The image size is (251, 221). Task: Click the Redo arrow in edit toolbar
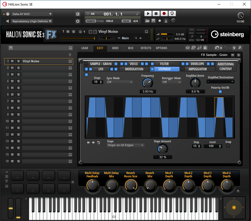coord(225,48)
